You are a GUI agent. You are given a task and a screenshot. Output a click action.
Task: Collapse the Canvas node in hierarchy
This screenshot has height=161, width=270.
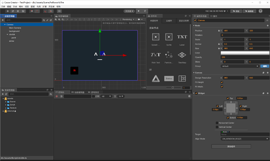pyautogui.click(x=5, y=25)
